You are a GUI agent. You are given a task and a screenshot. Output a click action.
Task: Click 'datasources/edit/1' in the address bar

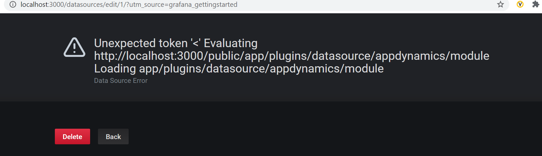[94, 5]
